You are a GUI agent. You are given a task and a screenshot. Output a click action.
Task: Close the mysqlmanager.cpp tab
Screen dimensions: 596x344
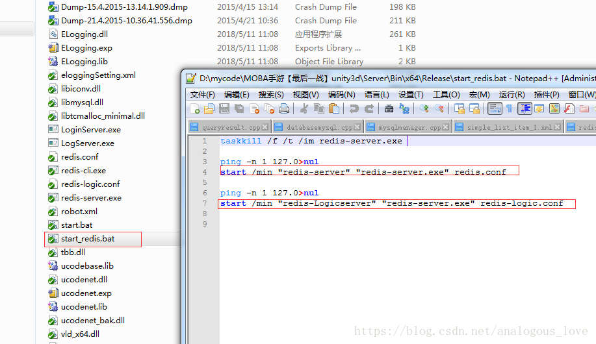pyautogui.click(x=445, y=127)
